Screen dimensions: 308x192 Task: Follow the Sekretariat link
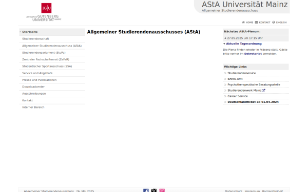point(253,54)
